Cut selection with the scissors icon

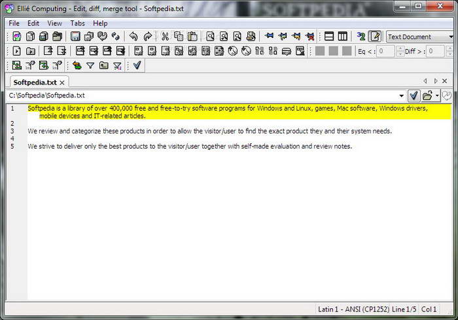tap(165, 37)
